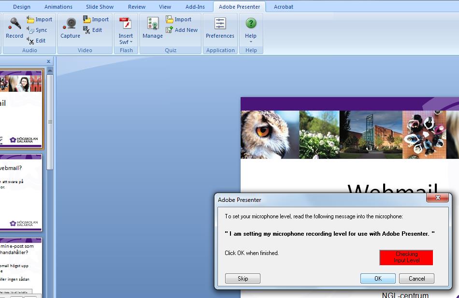Viewport: 459px width, 298px height.
Task: Select the slide thumbnail mentioning e-post
Action: (21, 267)
